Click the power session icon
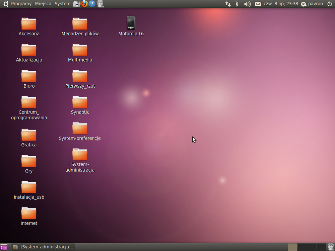 (330, 4)
